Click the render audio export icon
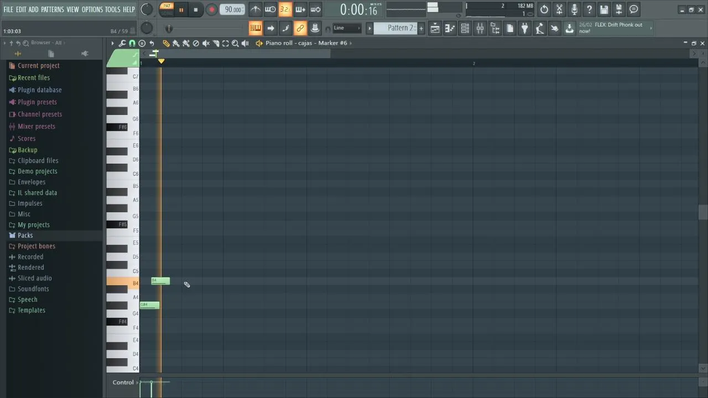The height and width of the screenshot is (398, 708). click(x=619, y=9)
